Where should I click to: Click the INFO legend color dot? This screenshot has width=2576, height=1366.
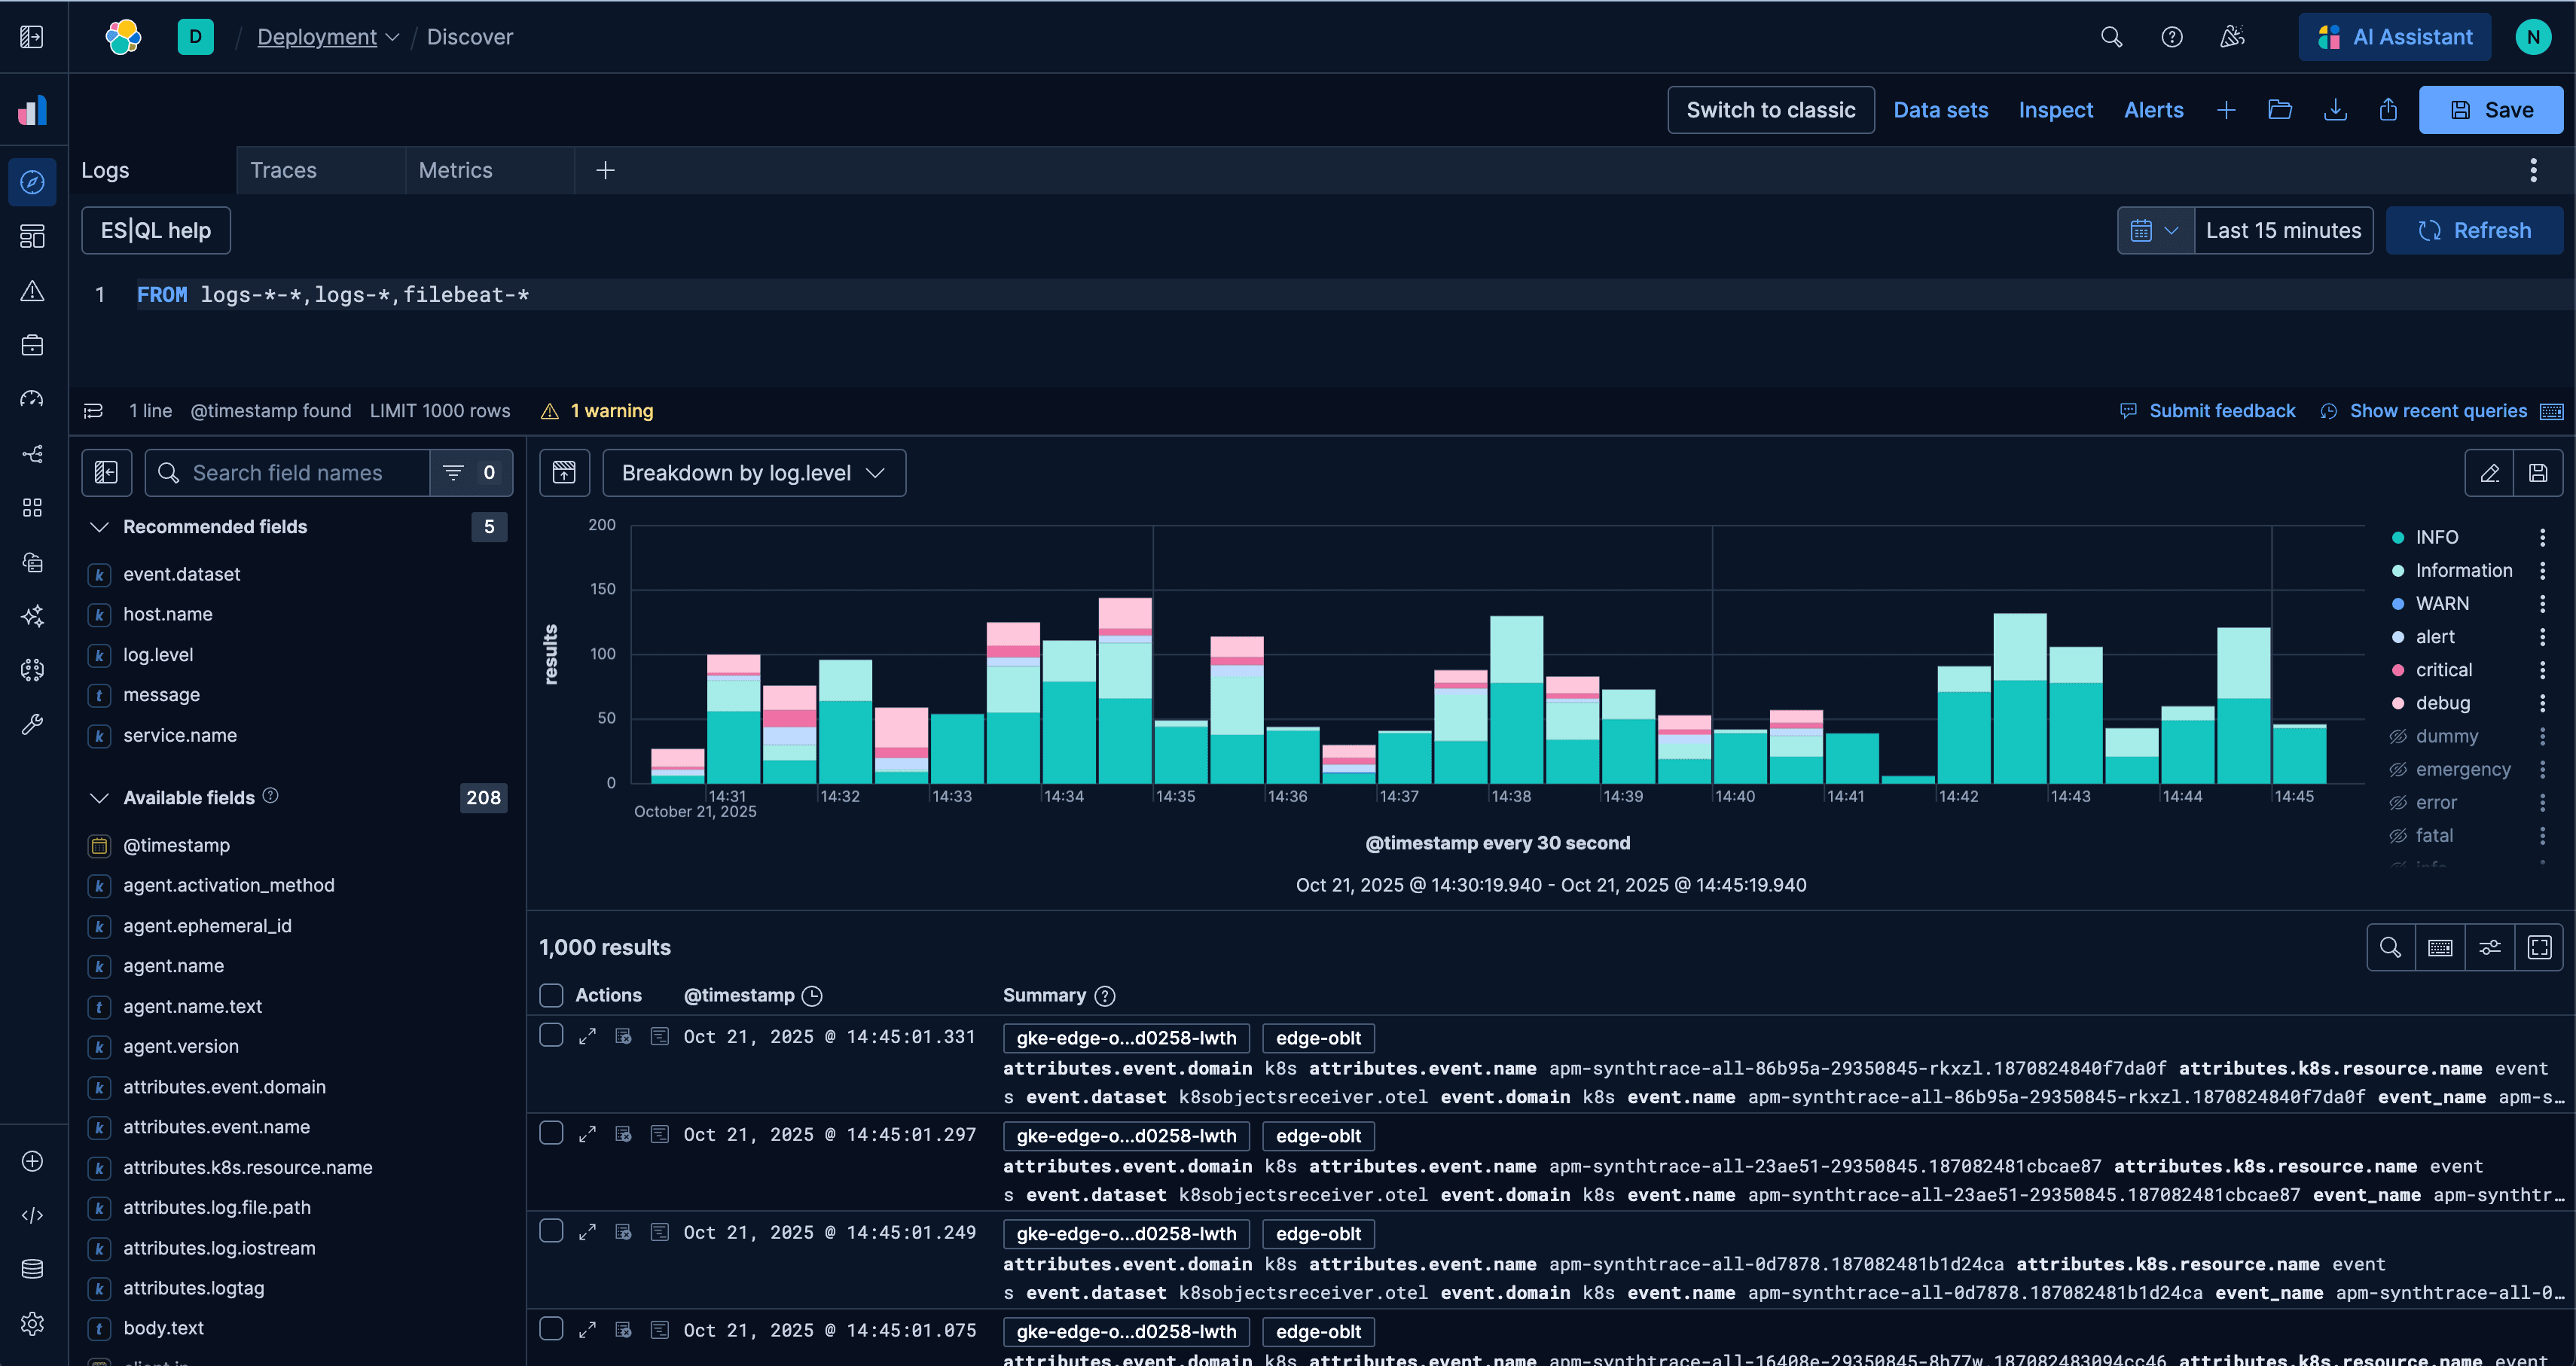[x=2398, y=537]
